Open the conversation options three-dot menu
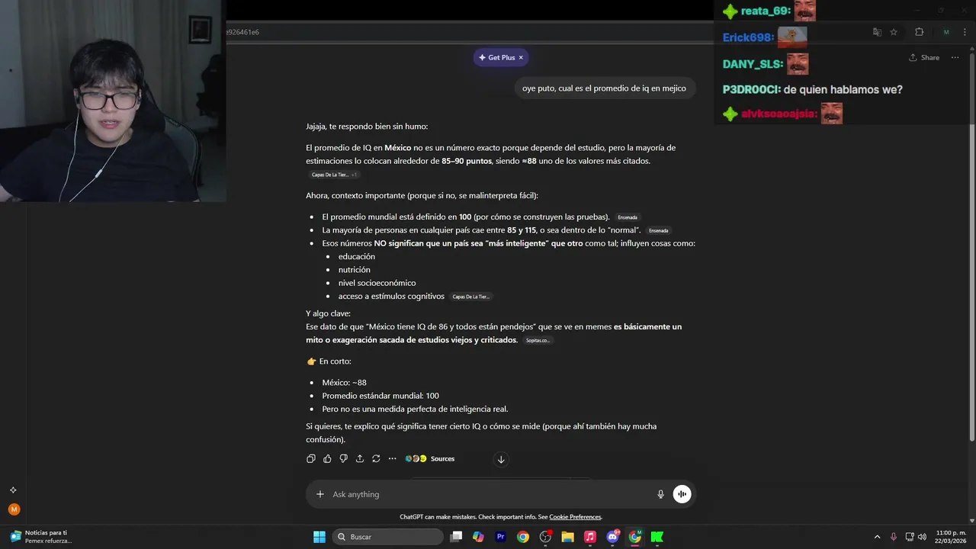Viewport: 976px width, 549px height. 955,57
